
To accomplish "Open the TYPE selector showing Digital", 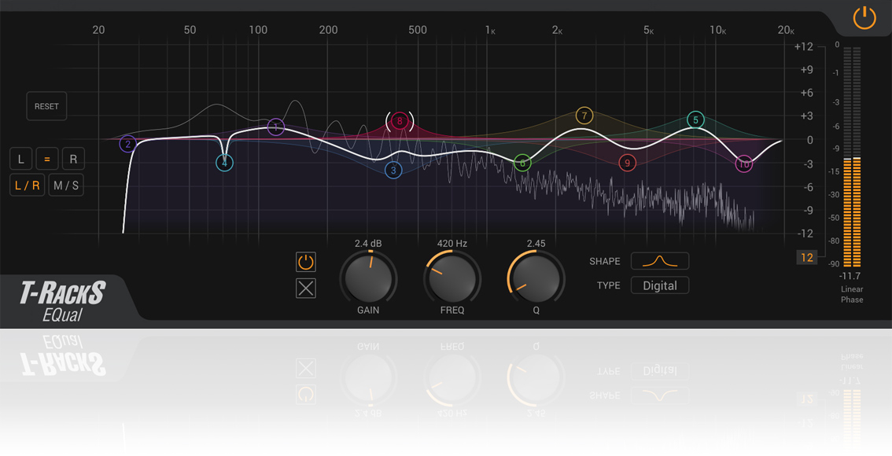I will pyautogui.click(x=659, y=285).
